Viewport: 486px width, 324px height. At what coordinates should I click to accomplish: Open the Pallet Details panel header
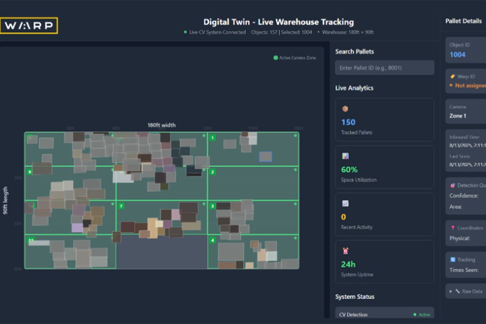point(463,21)
